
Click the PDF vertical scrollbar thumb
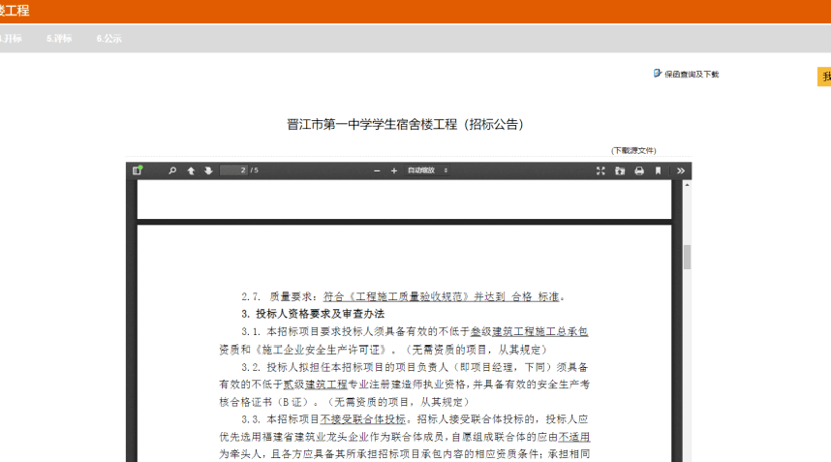coord(687,257)
